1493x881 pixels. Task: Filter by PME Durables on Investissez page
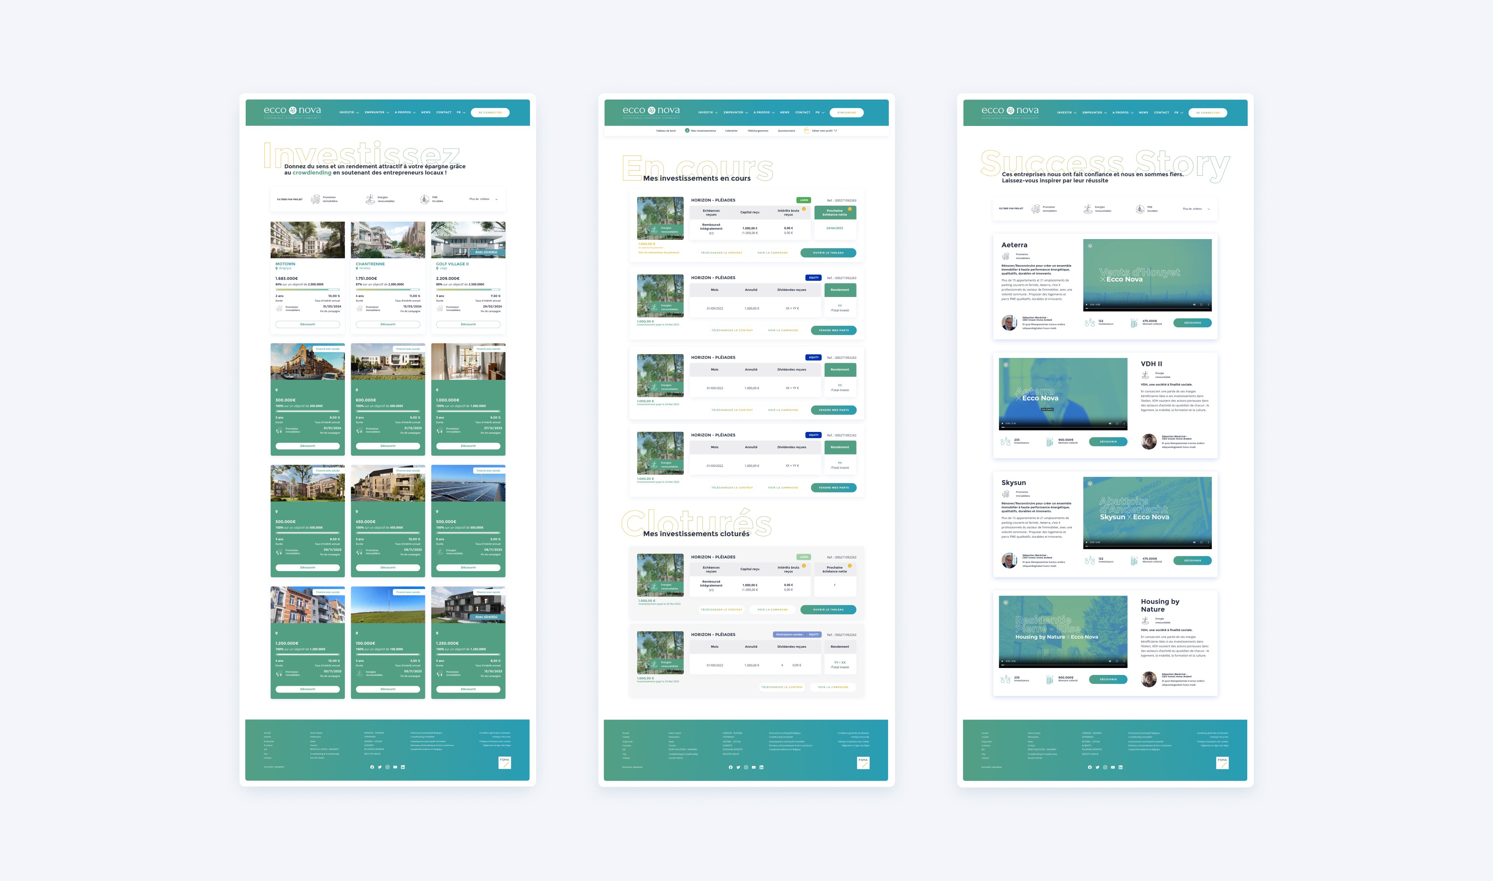click(x=432, y=199)
